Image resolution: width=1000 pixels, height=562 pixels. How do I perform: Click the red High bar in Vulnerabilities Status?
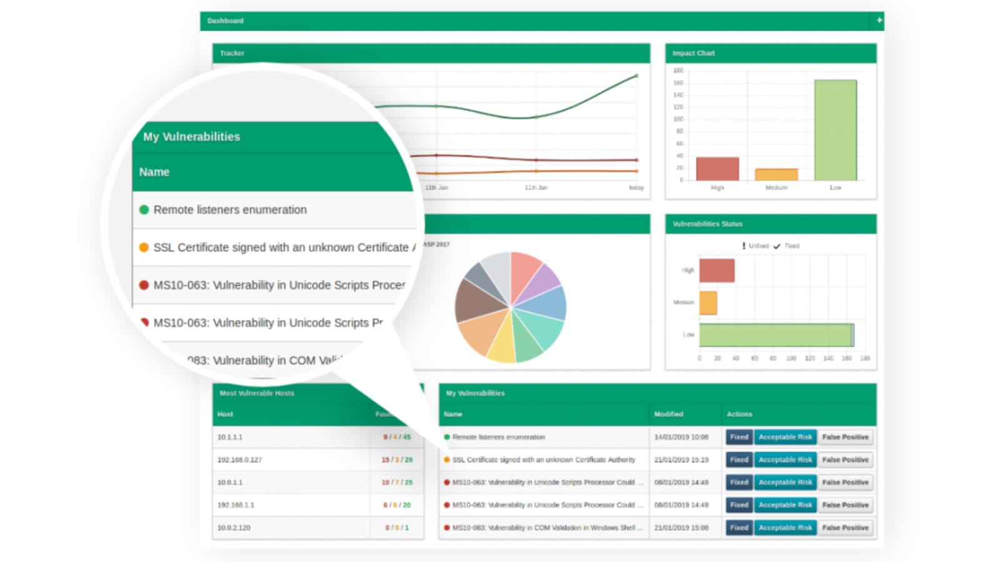point(716,270)
